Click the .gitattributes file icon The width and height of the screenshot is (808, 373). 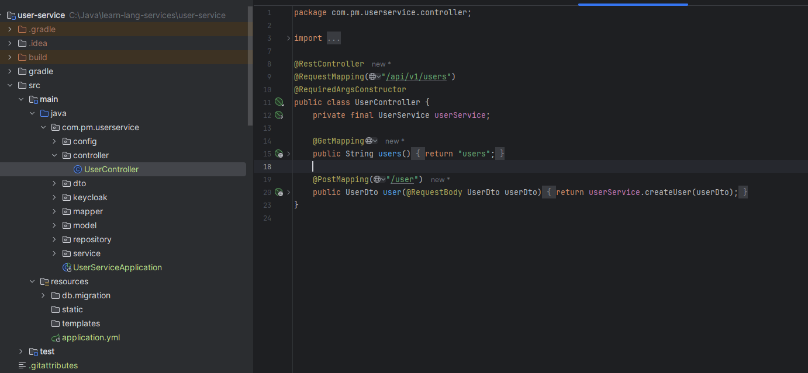pos(22,365)
